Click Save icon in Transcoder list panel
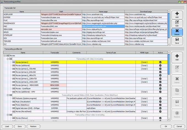The width and height of the screenshot is (187, 130). pos(177,40)
